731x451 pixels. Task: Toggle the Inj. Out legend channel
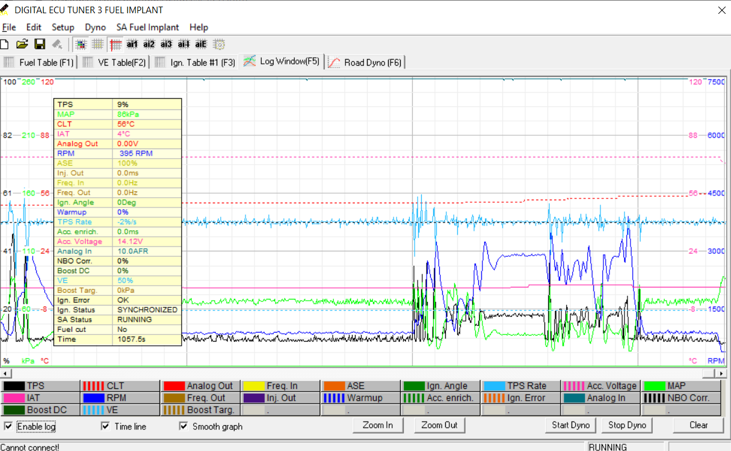tap(280, 398)
